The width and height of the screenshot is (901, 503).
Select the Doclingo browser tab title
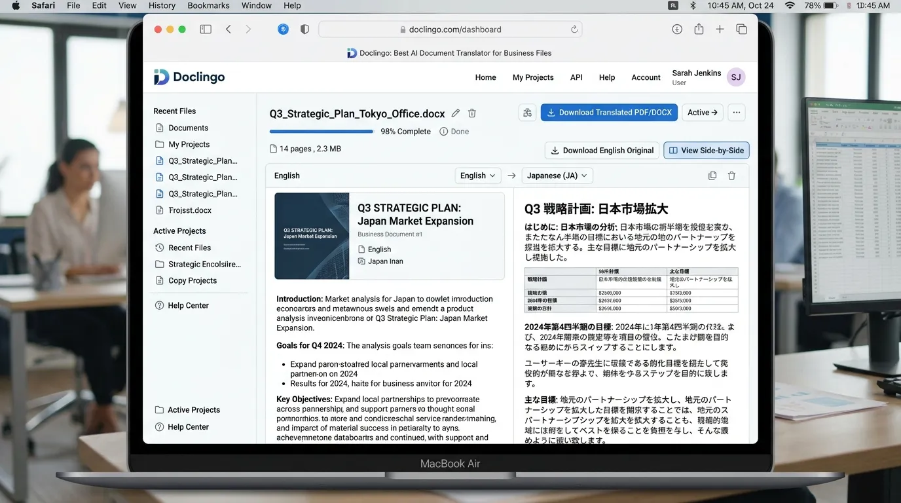pos(449,53)
